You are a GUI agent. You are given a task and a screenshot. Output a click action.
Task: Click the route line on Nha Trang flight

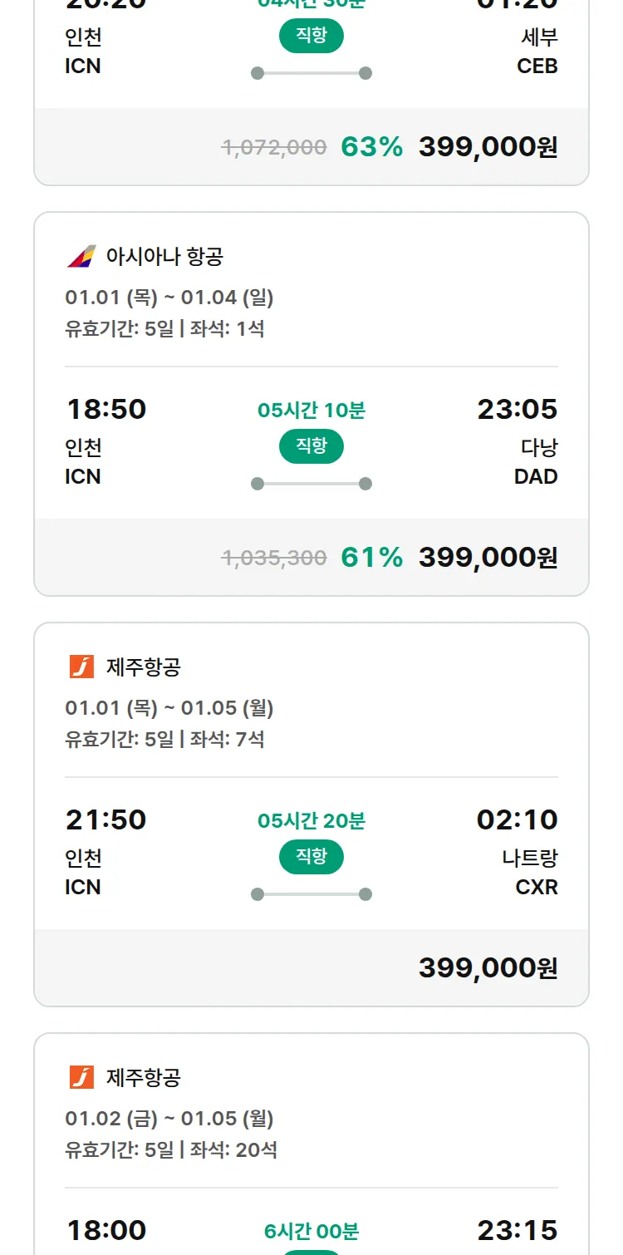point(311,894)
